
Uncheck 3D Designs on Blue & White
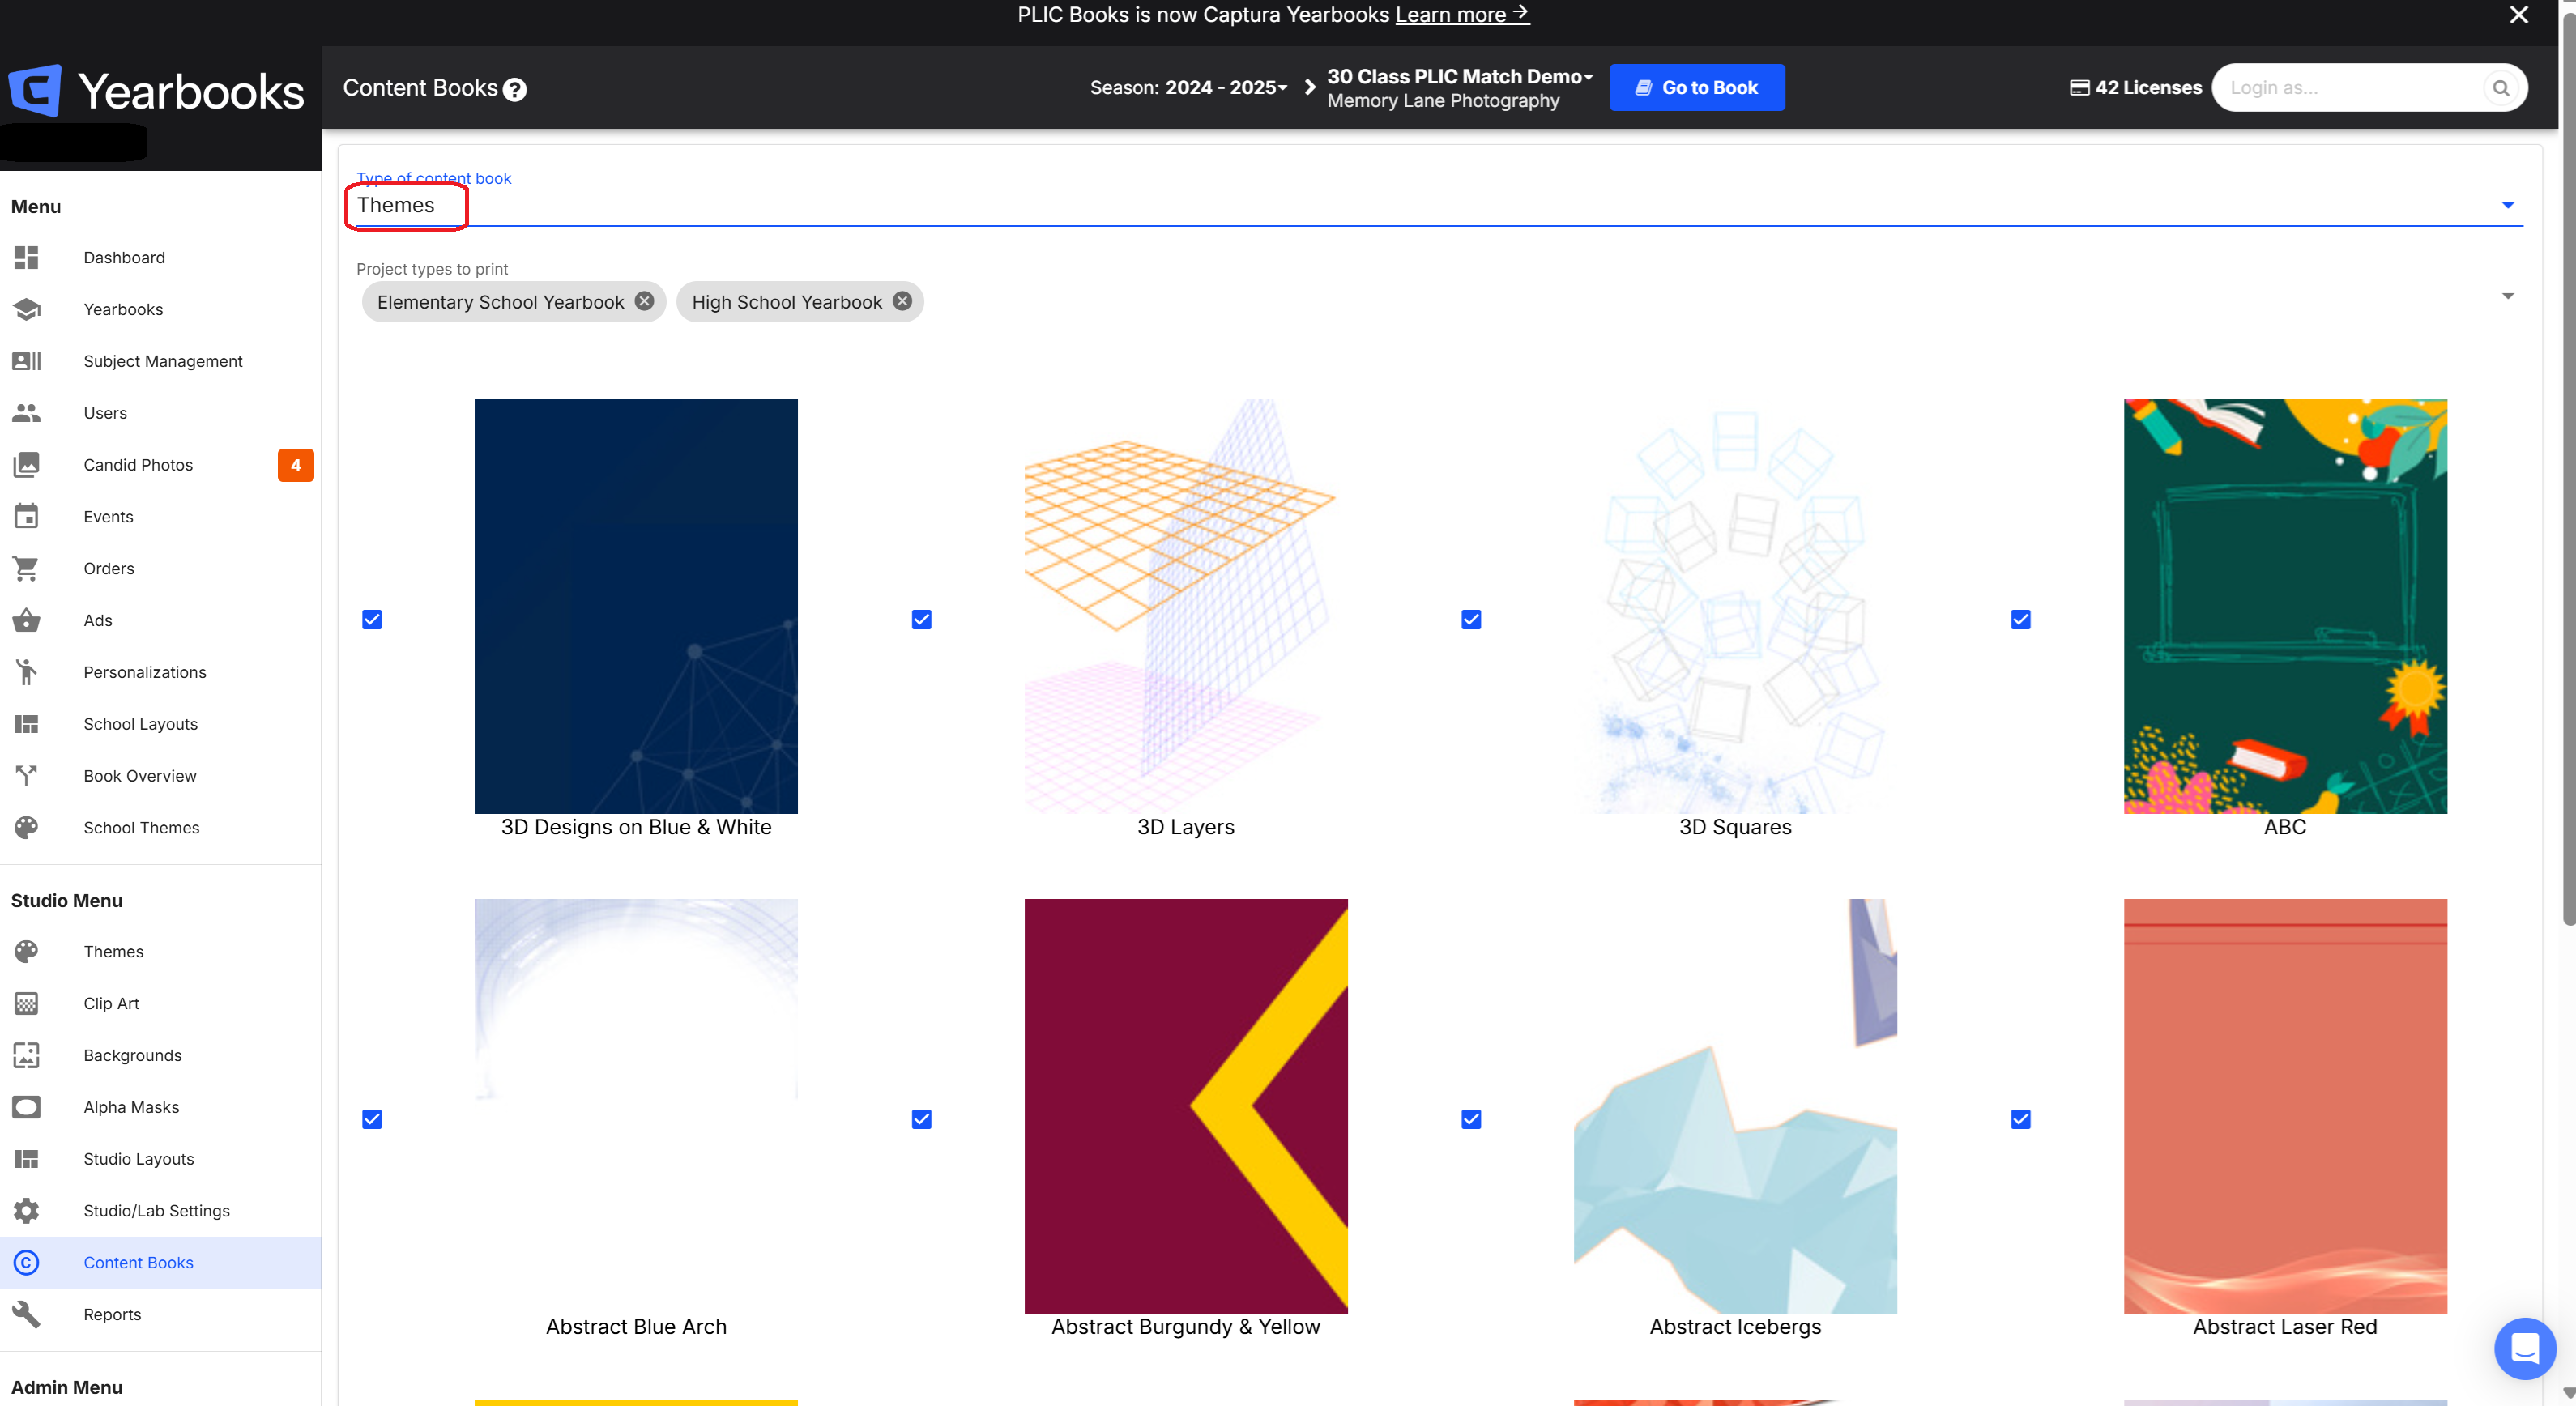(x=372, y=620)
